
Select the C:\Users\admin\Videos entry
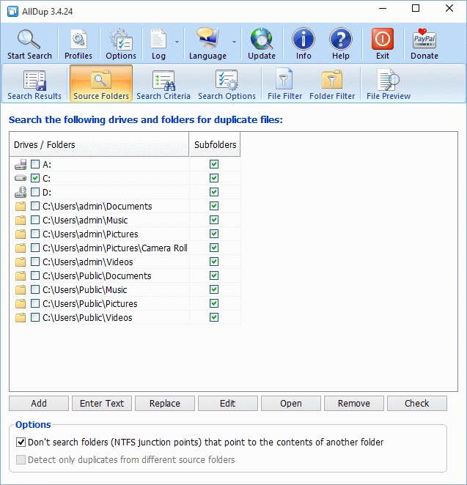click(x=88, y=262)
